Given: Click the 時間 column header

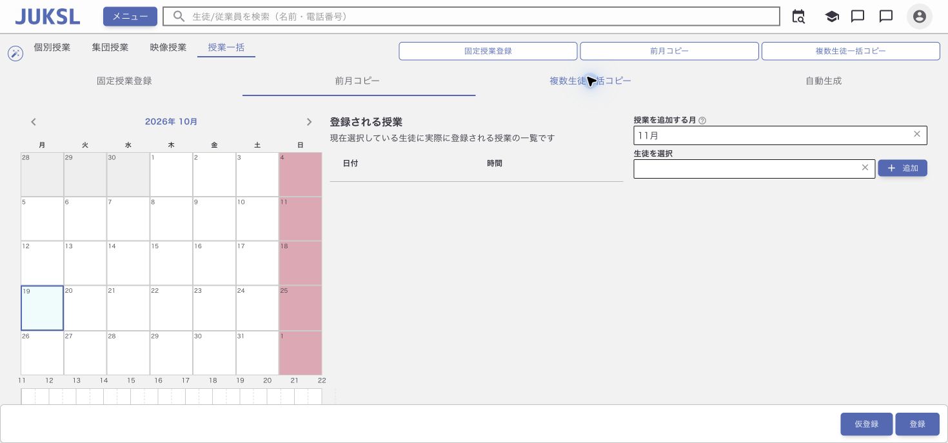Looking at the screenshot, I should coord(495,164).
